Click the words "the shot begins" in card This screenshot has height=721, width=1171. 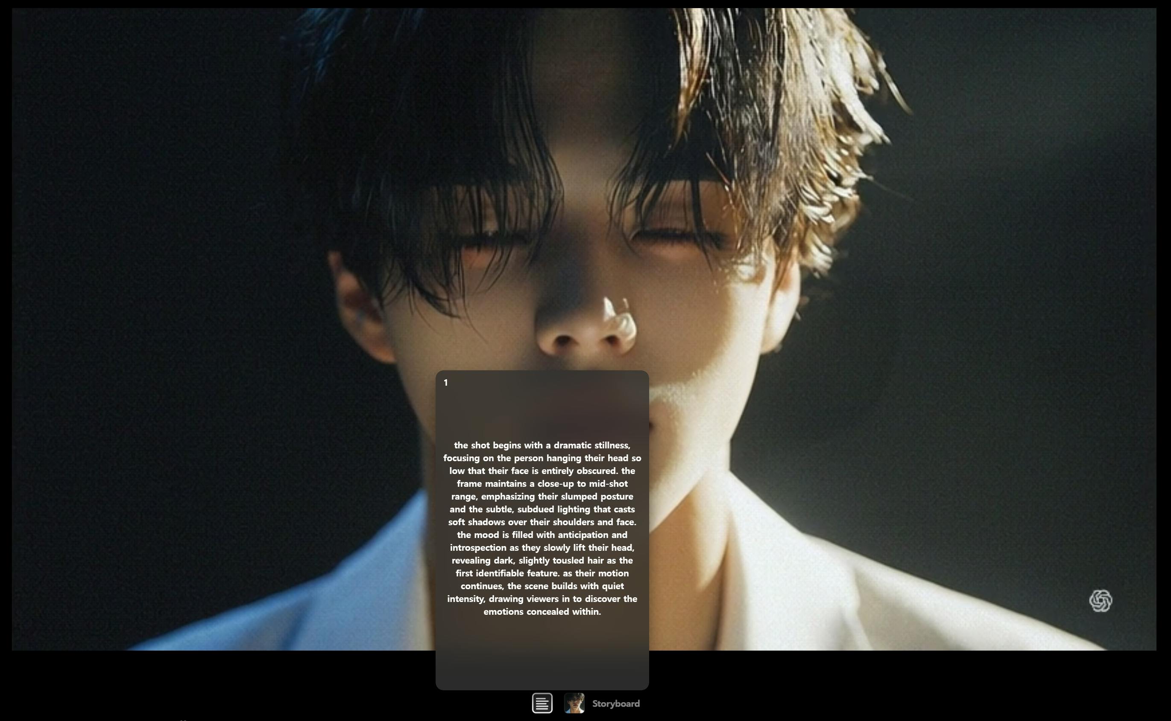coord(487,445)
